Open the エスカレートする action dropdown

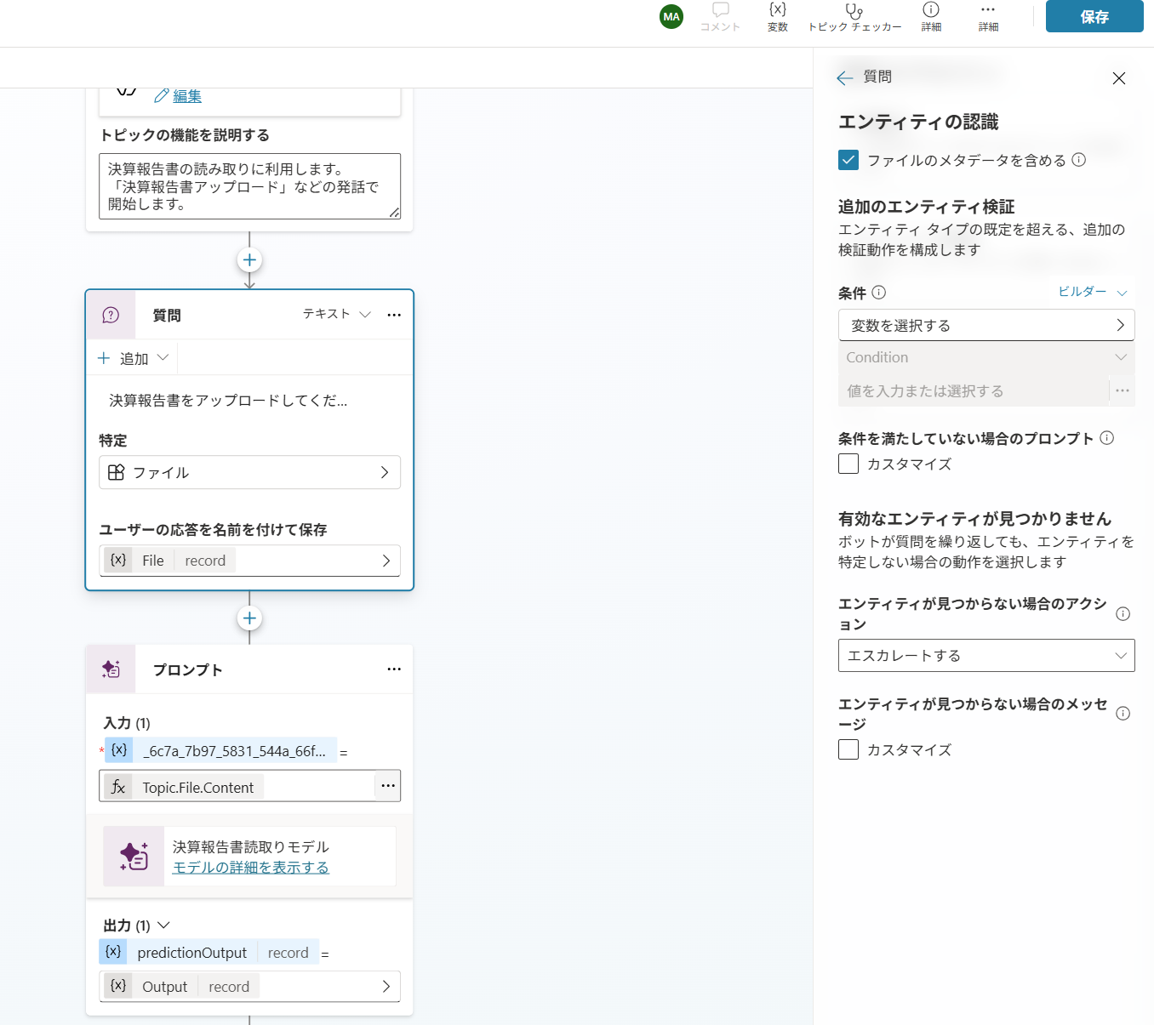coord(986,656)
